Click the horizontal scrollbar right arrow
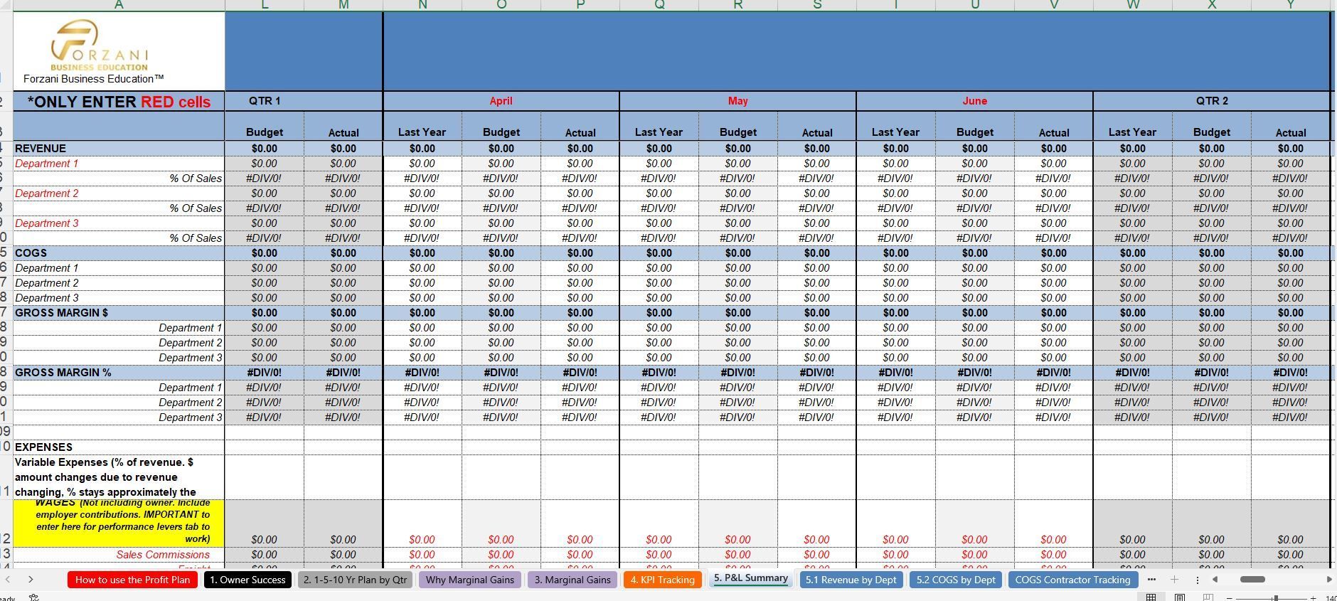The width and height of the screenshot is (1337, 601). pyautogui.click(x=1329, y=580)
